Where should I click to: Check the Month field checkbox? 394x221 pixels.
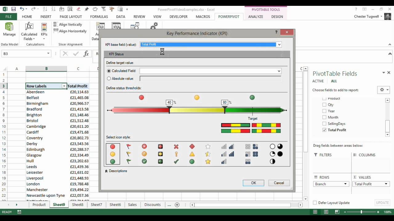324,117
